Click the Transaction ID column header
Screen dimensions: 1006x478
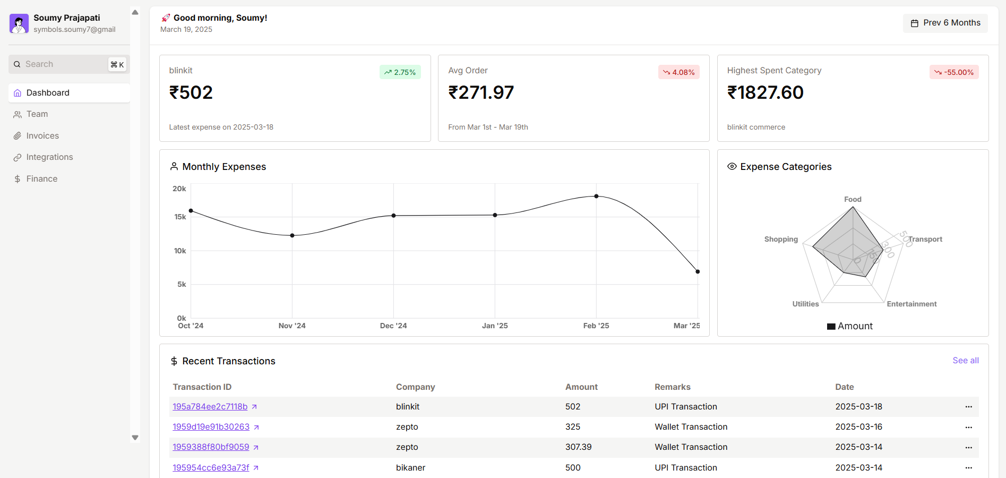click(202, 387)
